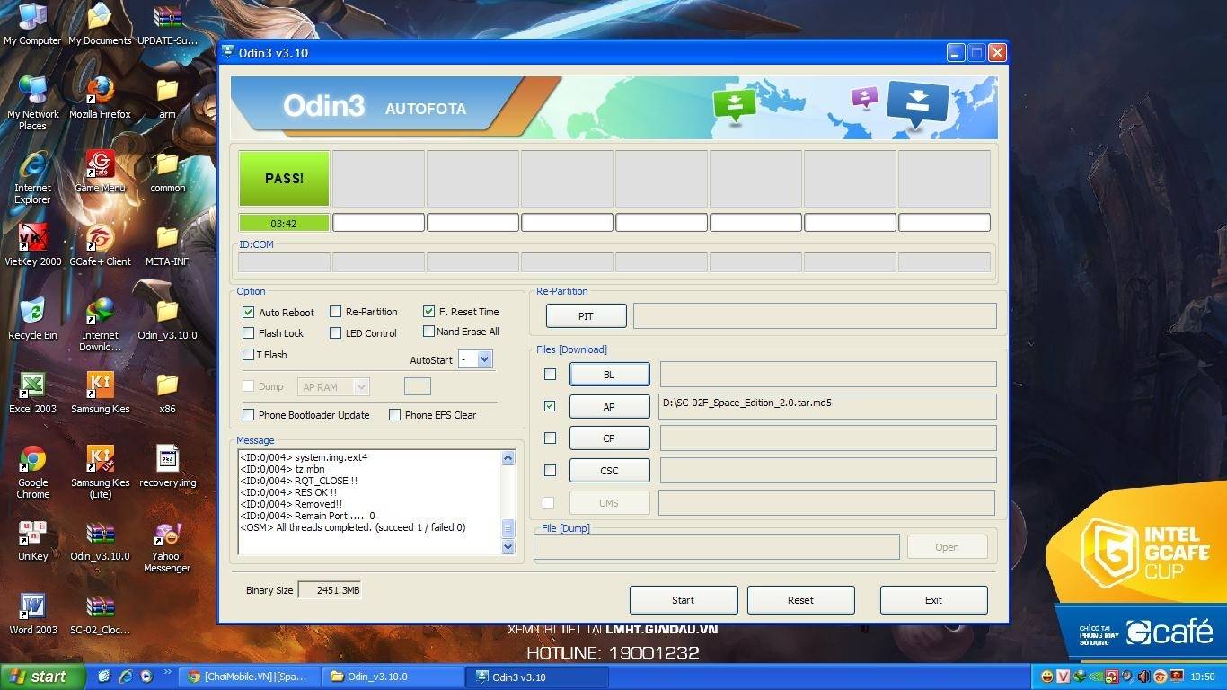Click the Internet Explorer quick launch icon
Screen dimensions: 1227x690
[126, 677]
